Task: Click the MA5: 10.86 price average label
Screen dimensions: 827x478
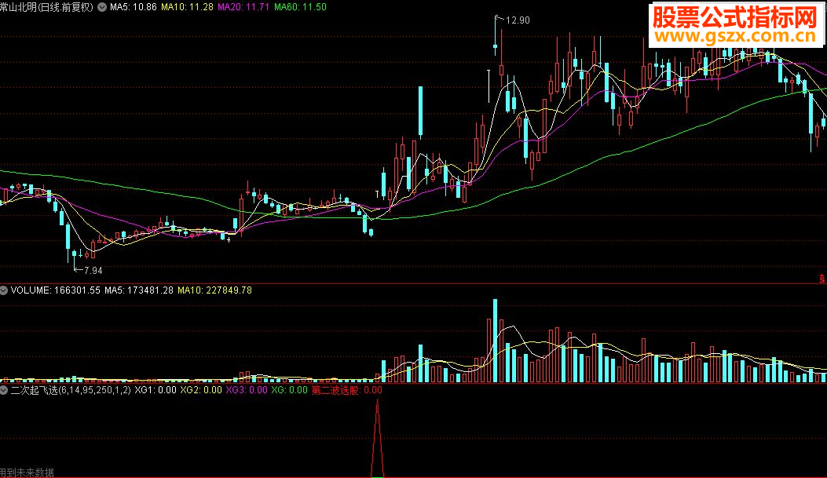Action: pyautogui.click(x=133, y=7)
